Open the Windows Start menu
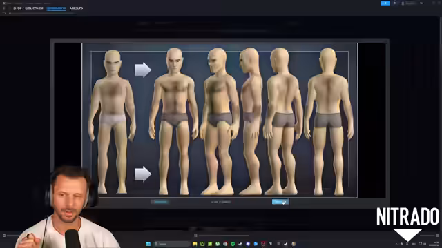This screenshot has width=442, height=248. click(x=148, y=244)
